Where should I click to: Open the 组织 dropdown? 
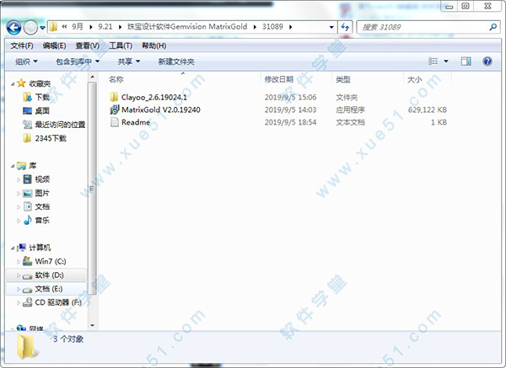(x=26, y=61)
